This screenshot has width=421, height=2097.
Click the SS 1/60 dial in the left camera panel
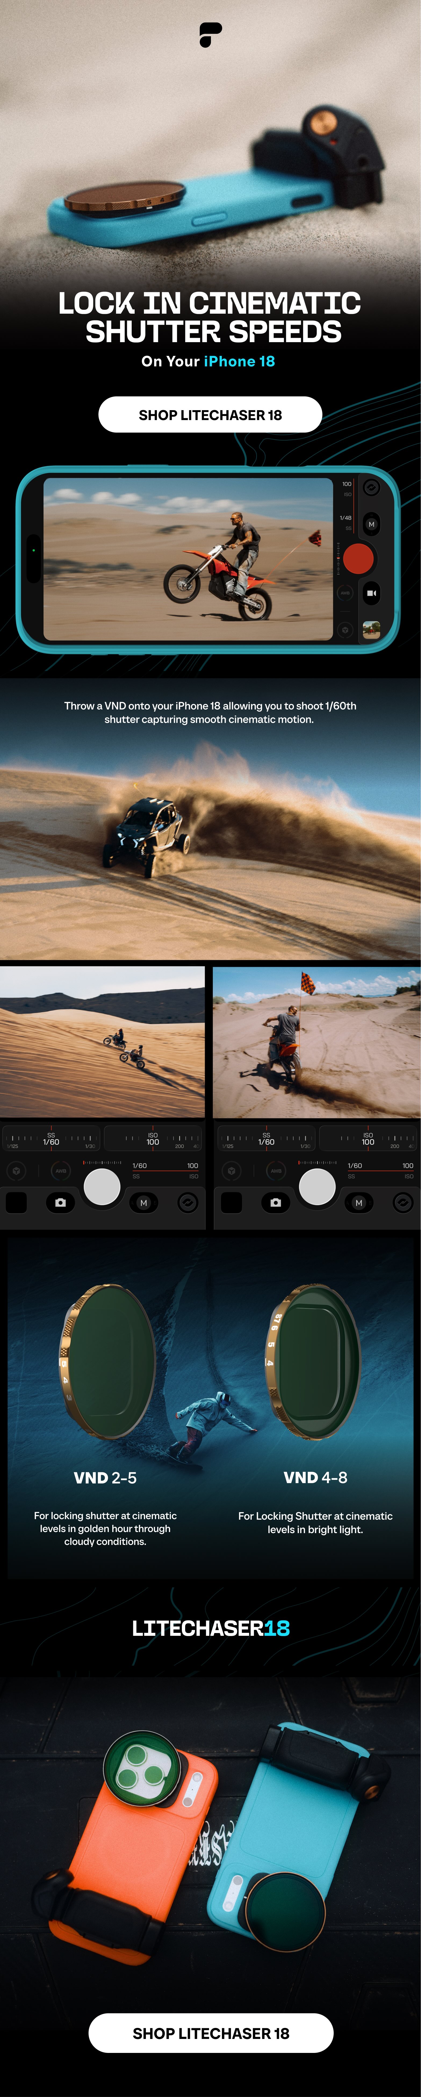click(51, 1138)
